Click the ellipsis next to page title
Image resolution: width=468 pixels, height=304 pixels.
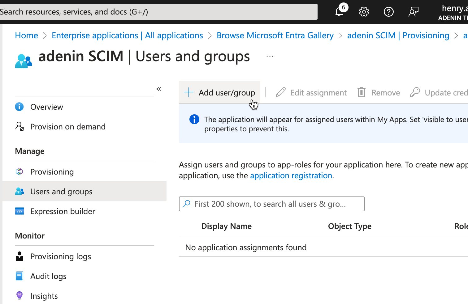click(x=270, y=57)
